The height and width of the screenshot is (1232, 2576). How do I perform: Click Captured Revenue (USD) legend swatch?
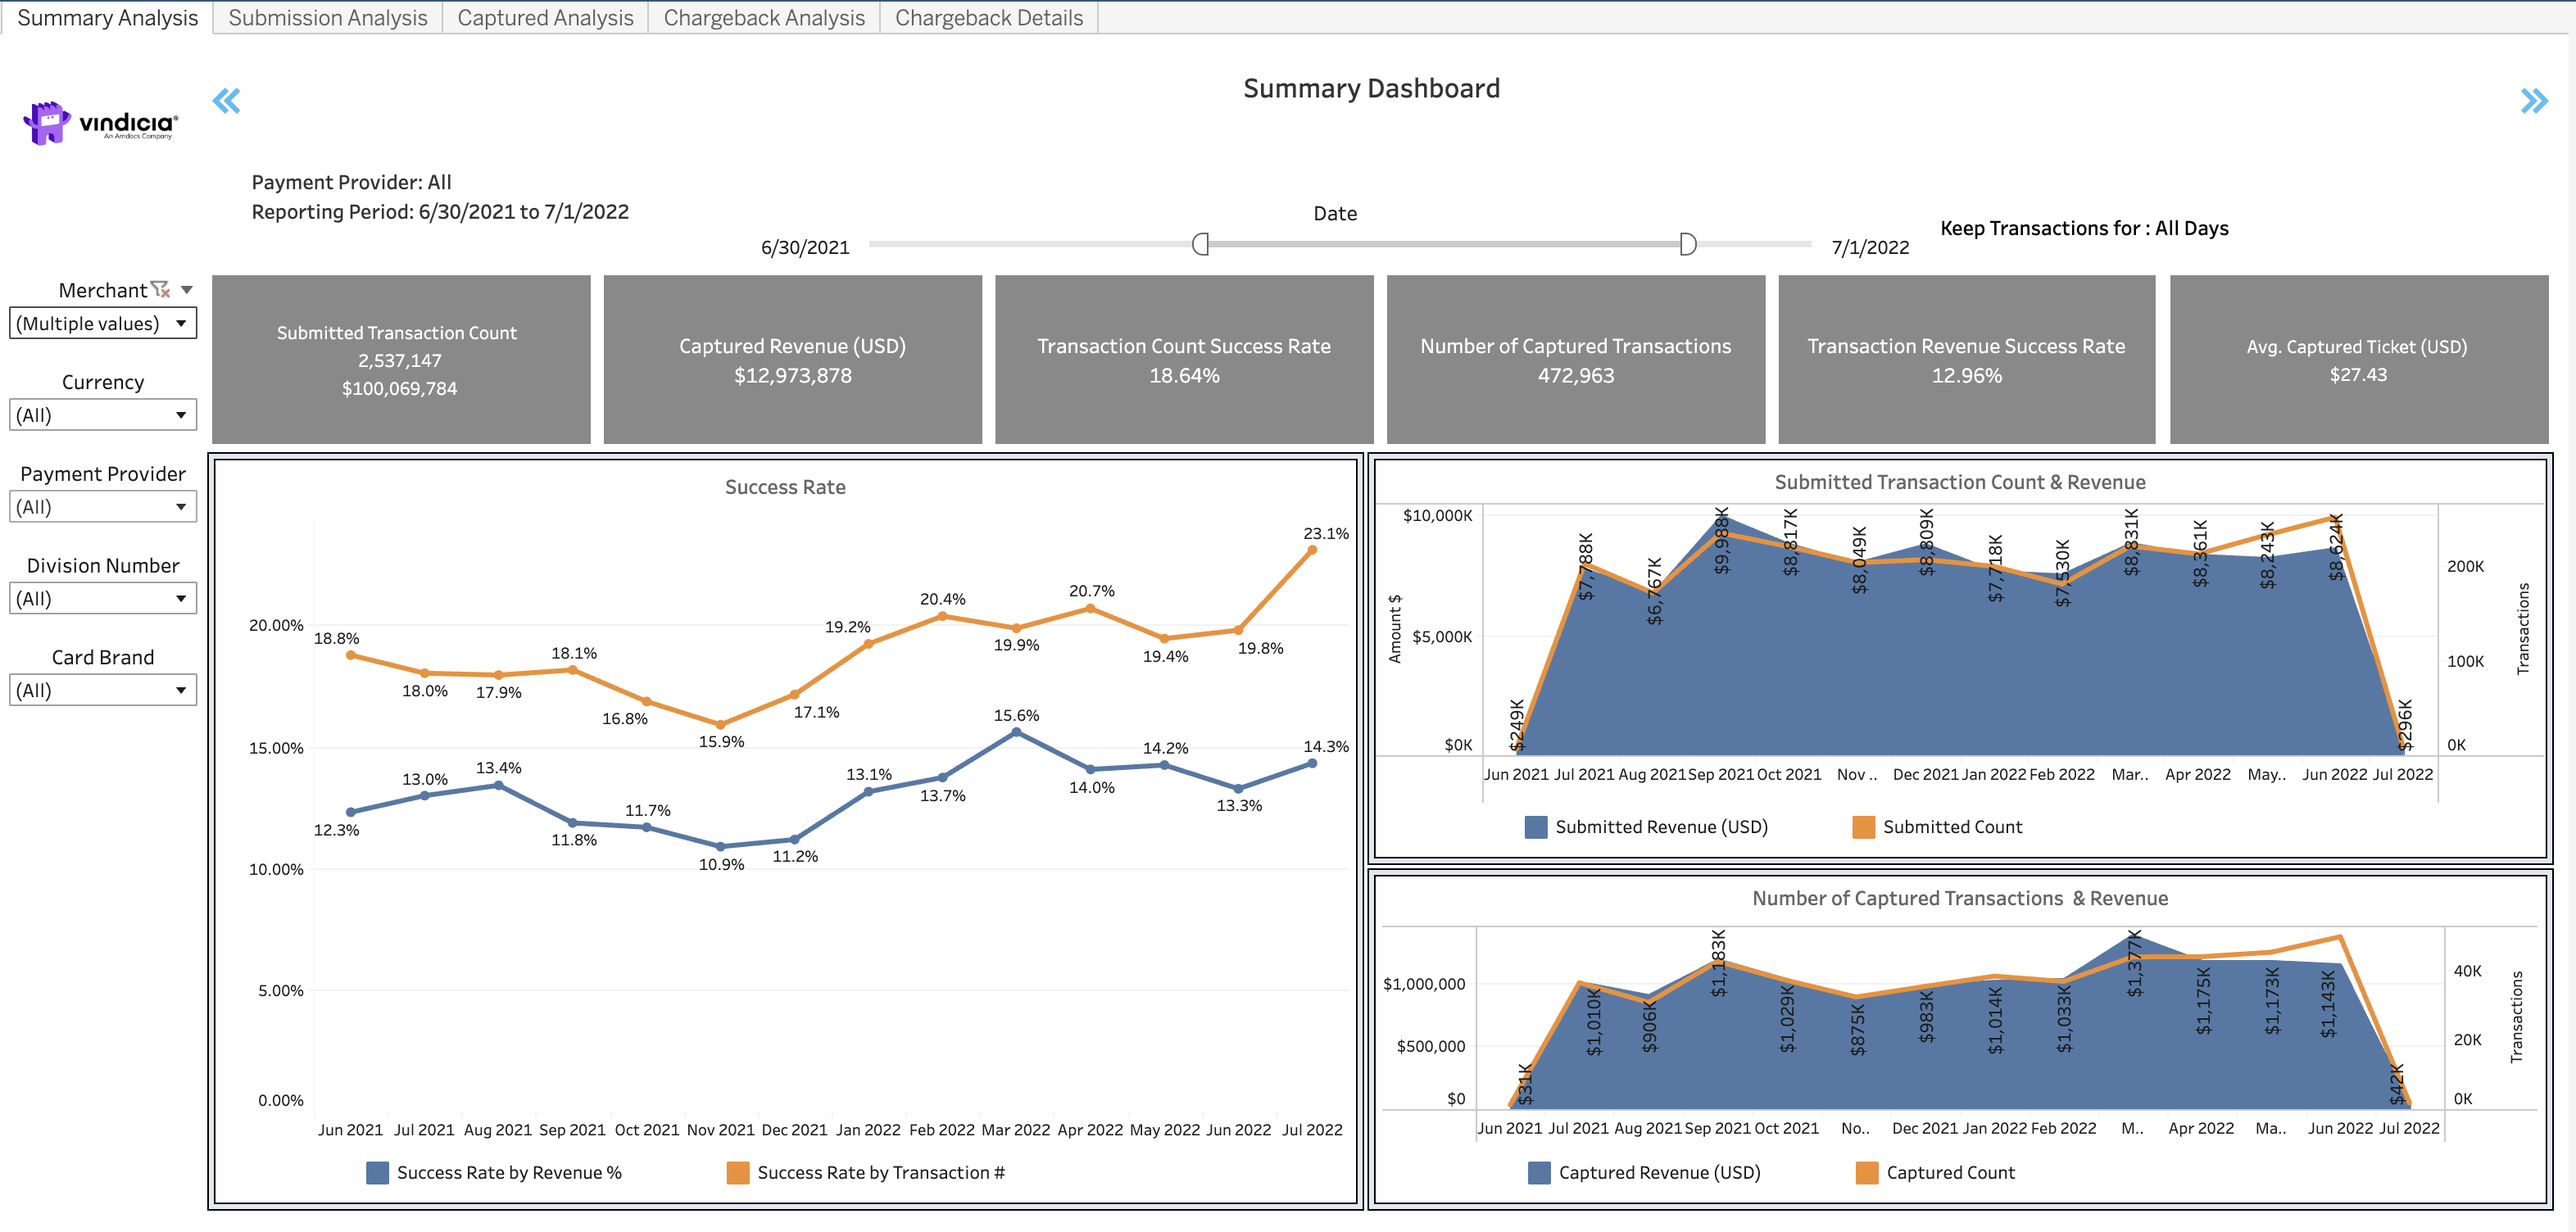click(1540, 1173)
